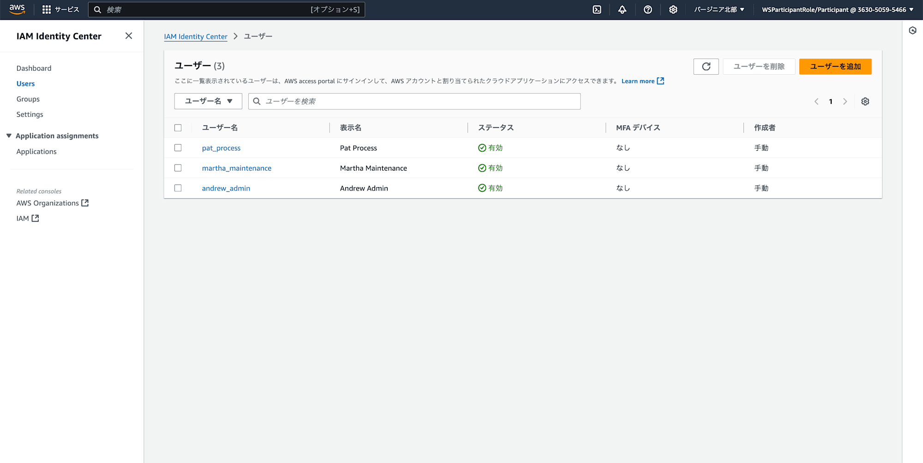Image resolution: width=923 pixels, height=463 pixels.
Task: Click the 表示名 column header
Action: (351, 128)
